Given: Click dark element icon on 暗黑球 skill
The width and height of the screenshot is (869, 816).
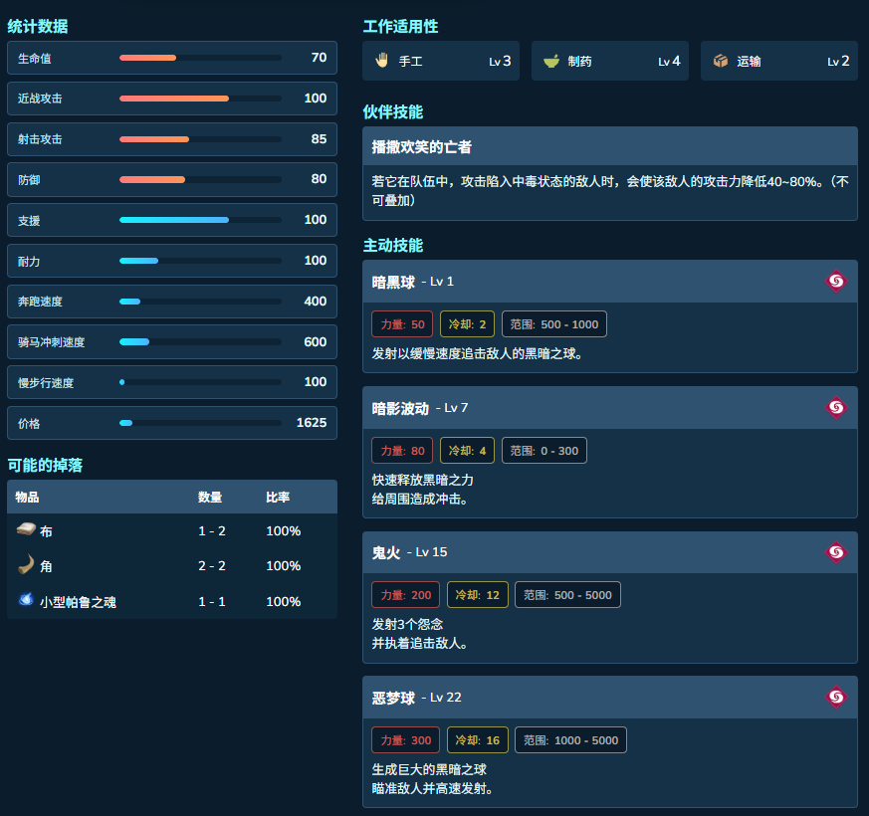Looking at the screenshot, I should tap(836, 282).
